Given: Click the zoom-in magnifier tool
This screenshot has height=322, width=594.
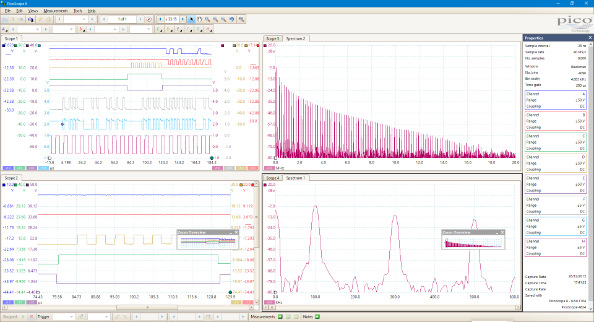Looking at the screenshot, I should click(215, 19).
